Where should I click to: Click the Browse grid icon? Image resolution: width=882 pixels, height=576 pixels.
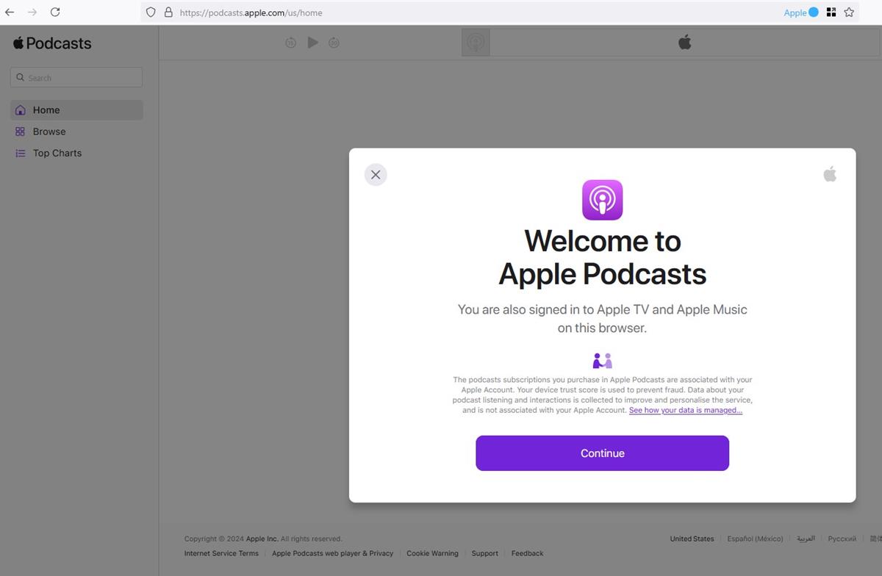click(20, 132)
